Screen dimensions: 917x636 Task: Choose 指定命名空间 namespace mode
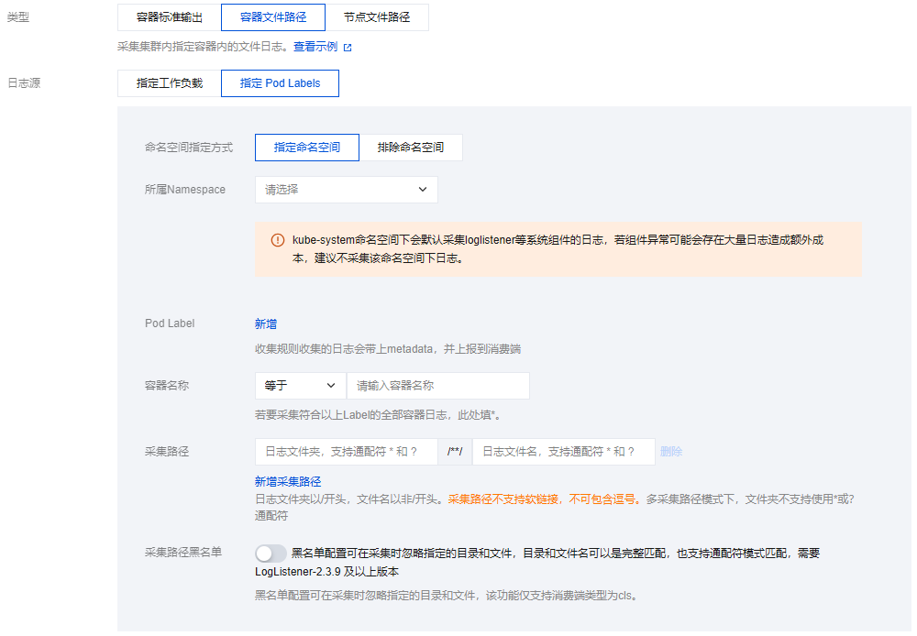(x=306, y=148)
